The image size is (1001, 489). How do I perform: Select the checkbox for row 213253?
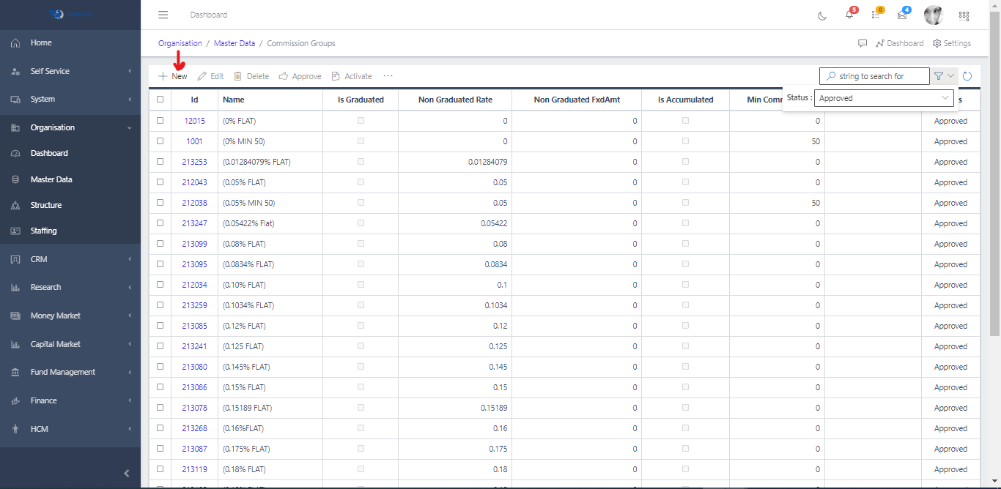click(160, 162)
